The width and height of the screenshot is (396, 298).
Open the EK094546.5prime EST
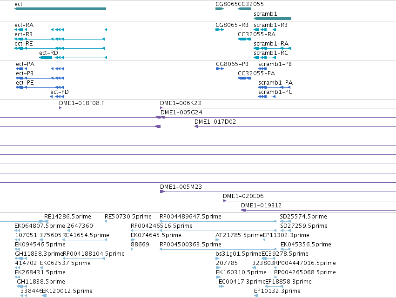click(x=17, y=249)
